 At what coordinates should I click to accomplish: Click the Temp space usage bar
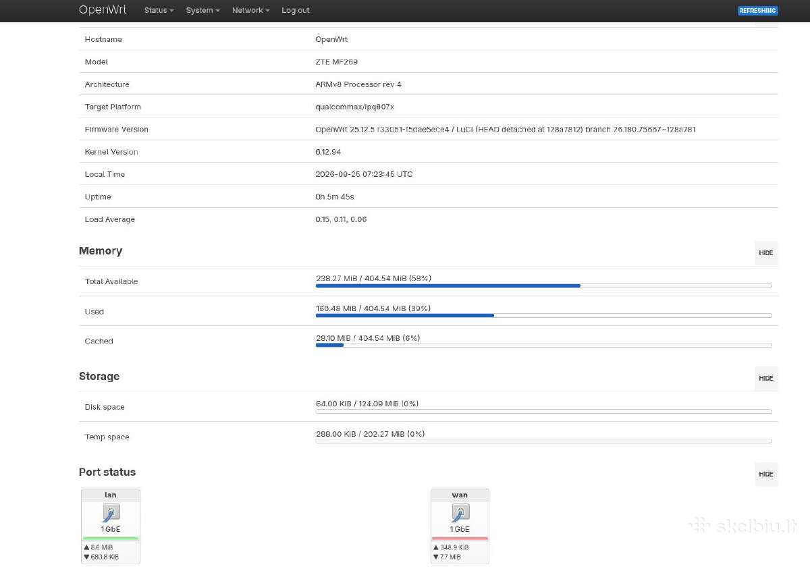[543, 441]
